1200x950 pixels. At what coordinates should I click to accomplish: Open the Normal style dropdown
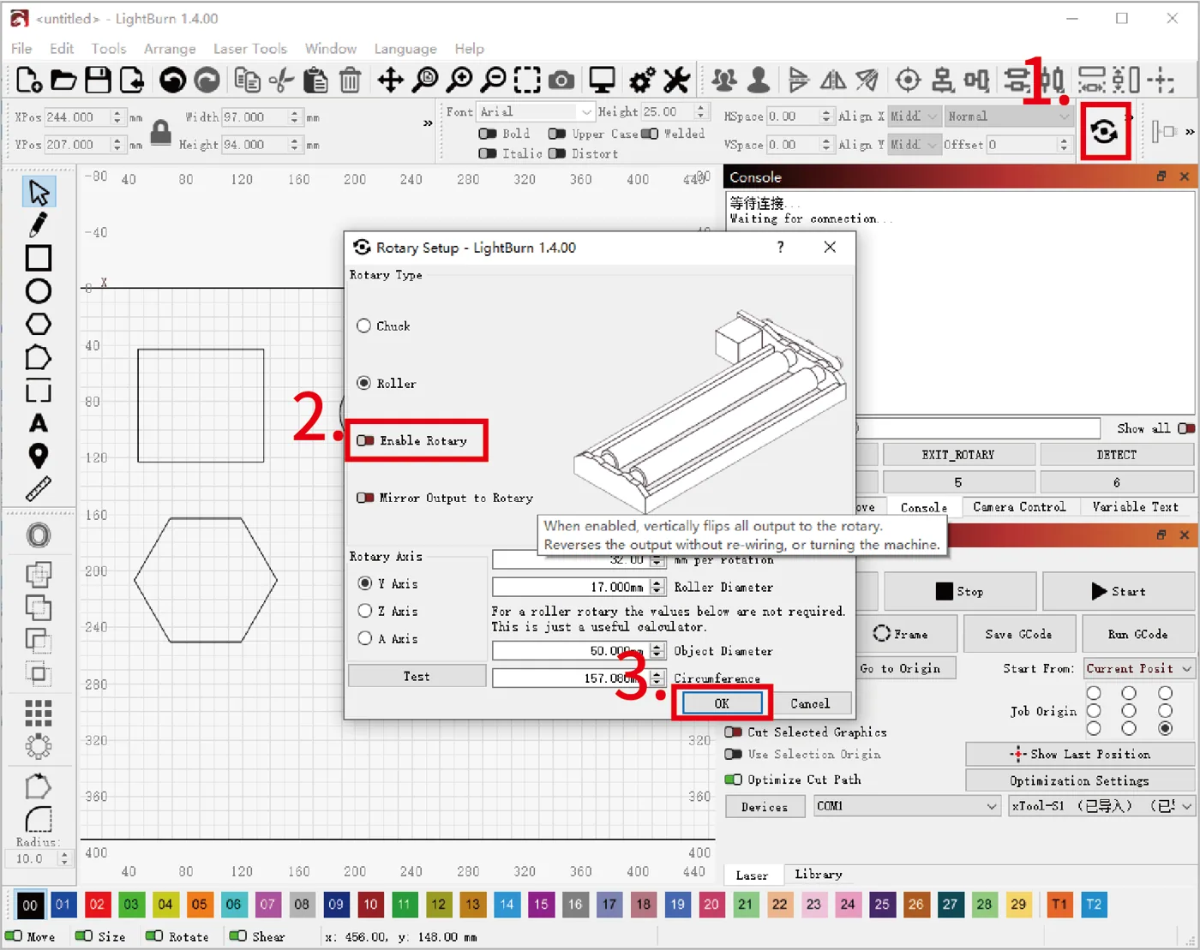point(1009,116)
